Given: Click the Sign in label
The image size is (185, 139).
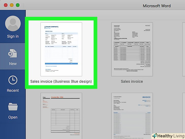Looking at the screenshot, I should [x=13, y=36].
